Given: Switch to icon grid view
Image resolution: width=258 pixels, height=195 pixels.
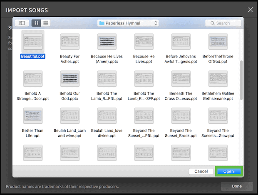Looking at the screenshot, I should 36,23.
